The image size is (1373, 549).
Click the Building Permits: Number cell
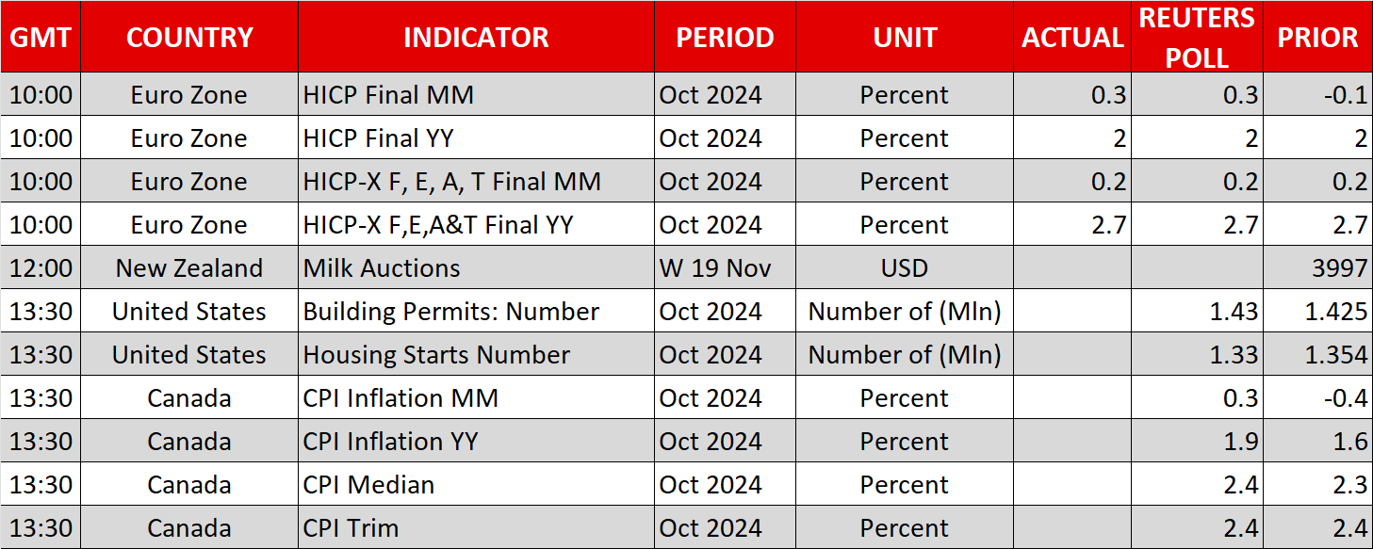(450, 312)
